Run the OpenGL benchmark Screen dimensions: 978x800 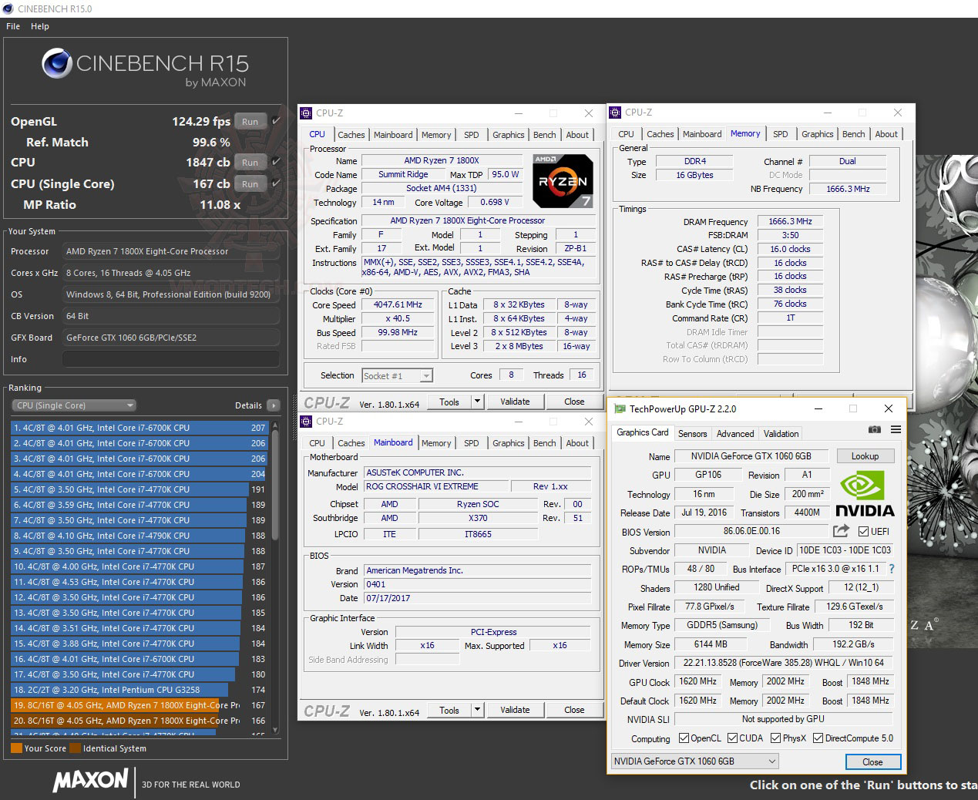250,121
